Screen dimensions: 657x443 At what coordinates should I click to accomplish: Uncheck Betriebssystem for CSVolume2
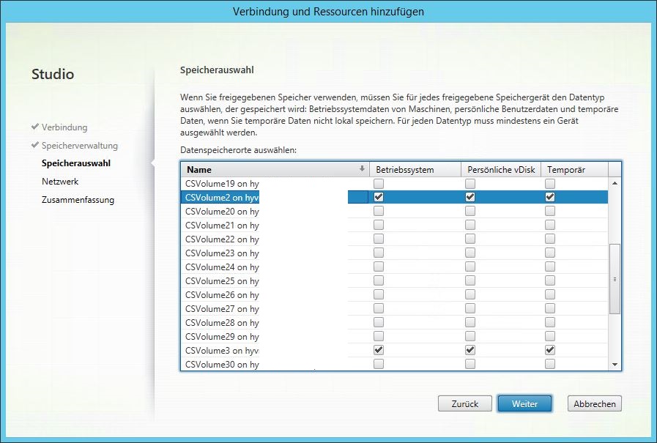[379, 197]
